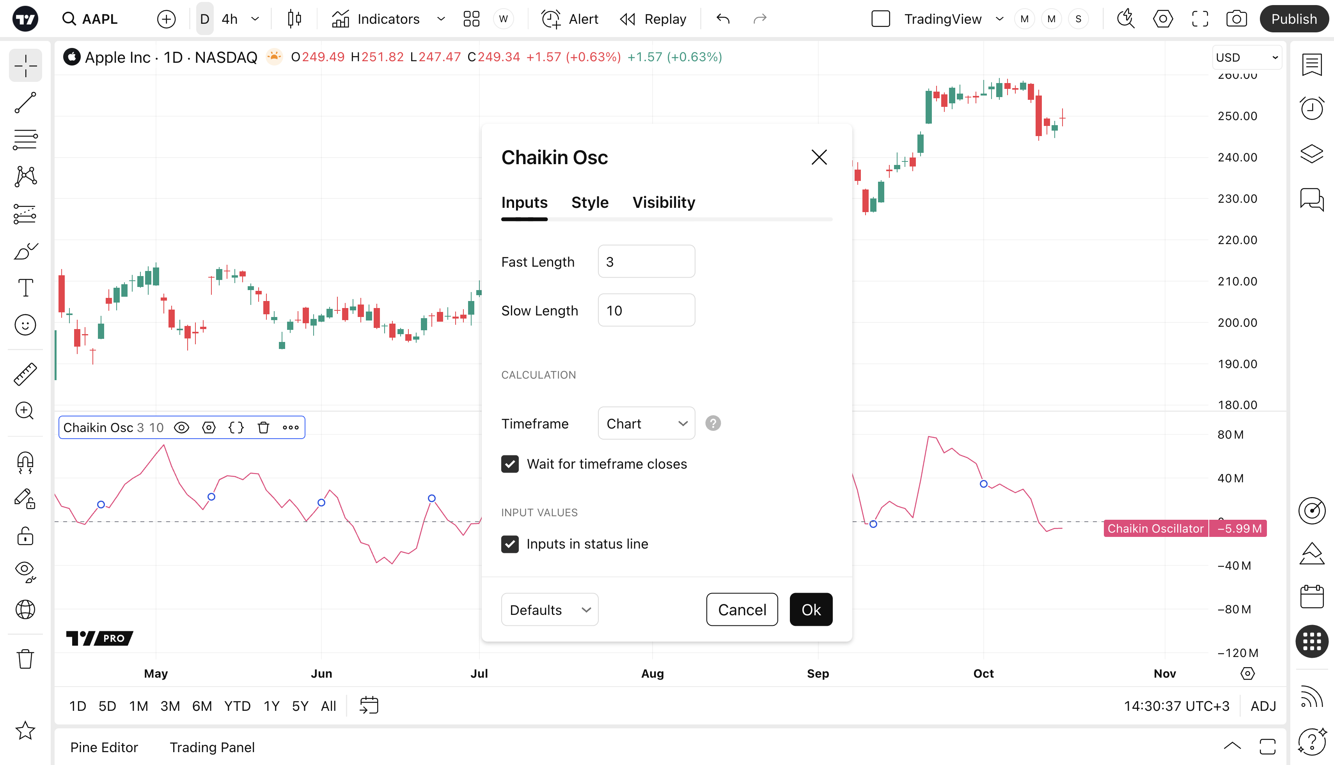1334x765 pixels.
Task: Click the Fast Length input field
Action: tap(646, 262)
